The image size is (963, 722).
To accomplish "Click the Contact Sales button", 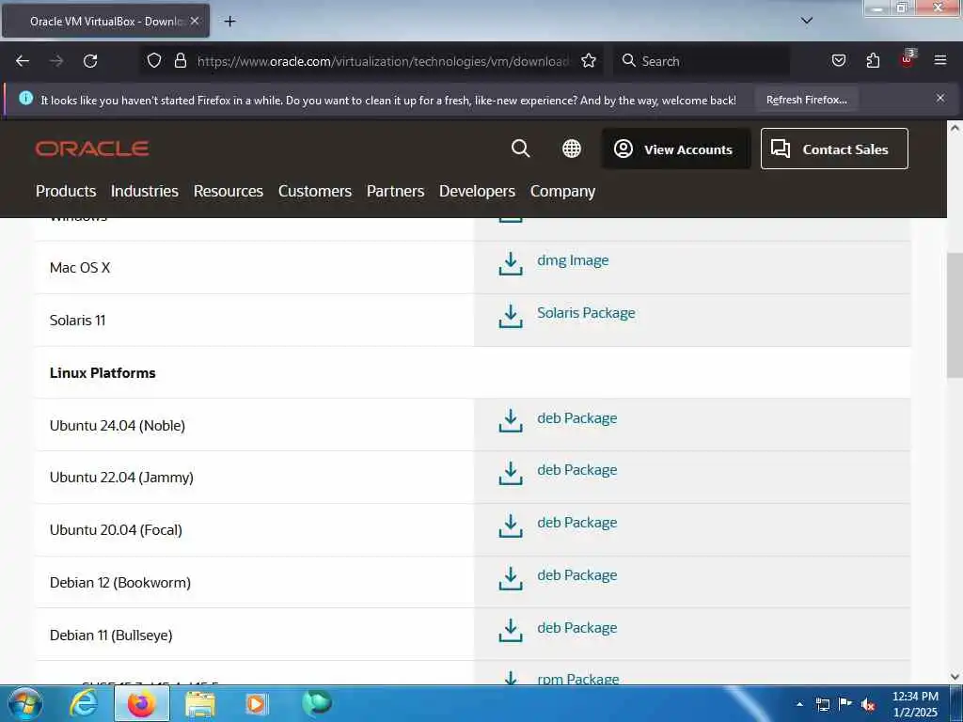I will click(x=834, y=149).
